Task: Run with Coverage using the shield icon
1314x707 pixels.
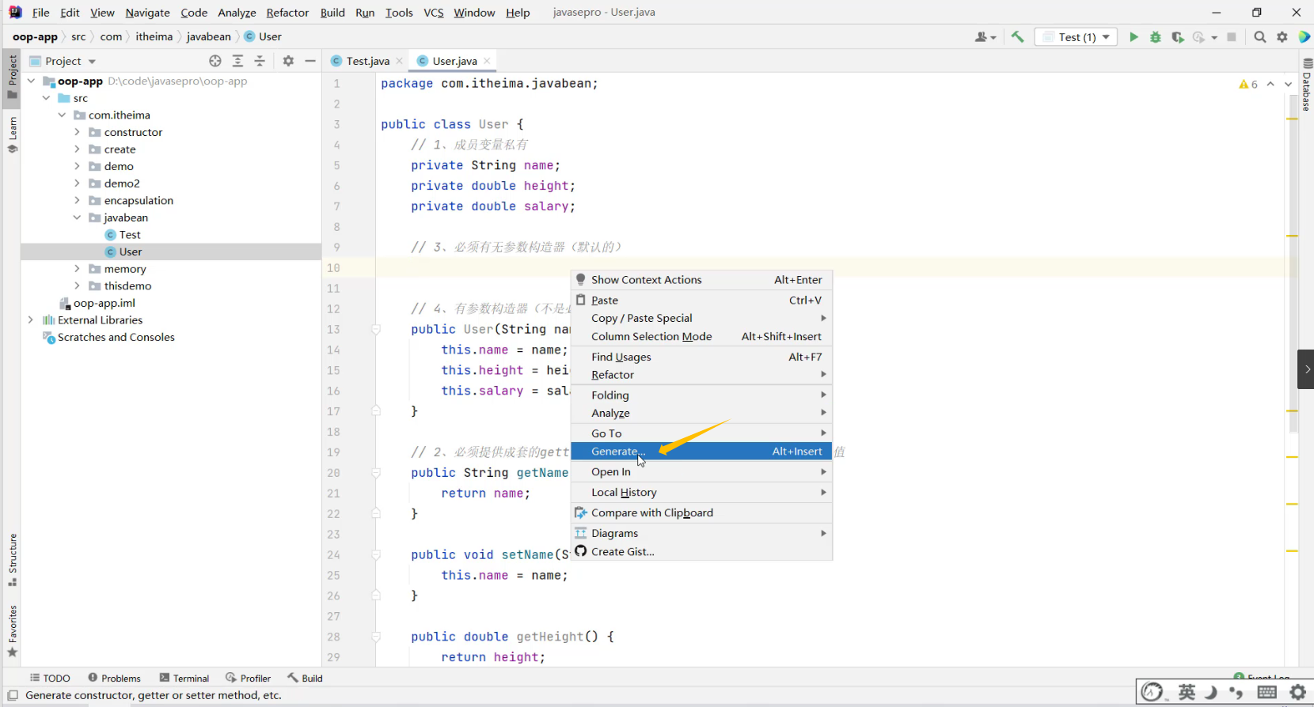Action: click(x=1178, y=37)
